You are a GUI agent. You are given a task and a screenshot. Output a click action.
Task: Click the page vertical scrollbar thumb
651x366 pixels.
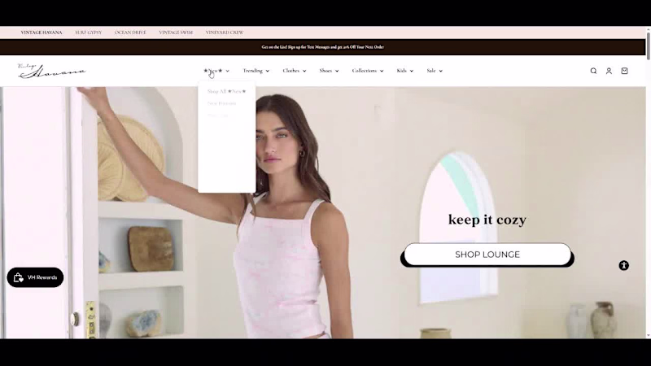click(x=648, y=45)
